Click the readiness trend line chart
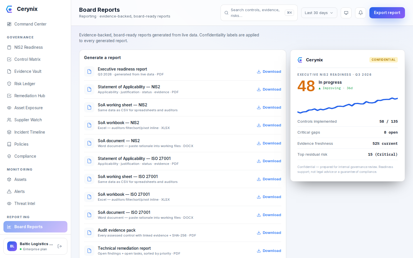Image resolution: width=413 pixels, height=258 pixels. [x=348, y=105]
